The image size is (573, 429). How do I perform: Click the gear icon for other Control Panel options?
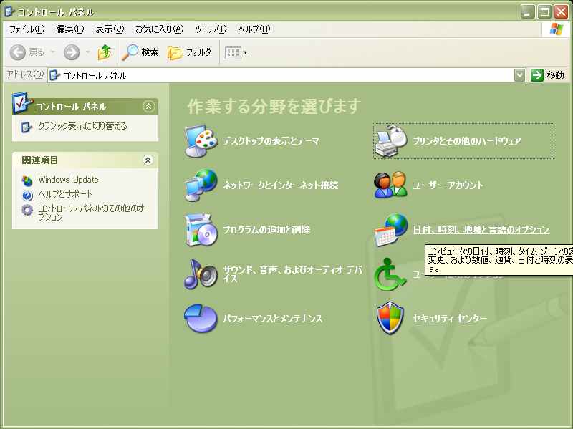(27, 210)
